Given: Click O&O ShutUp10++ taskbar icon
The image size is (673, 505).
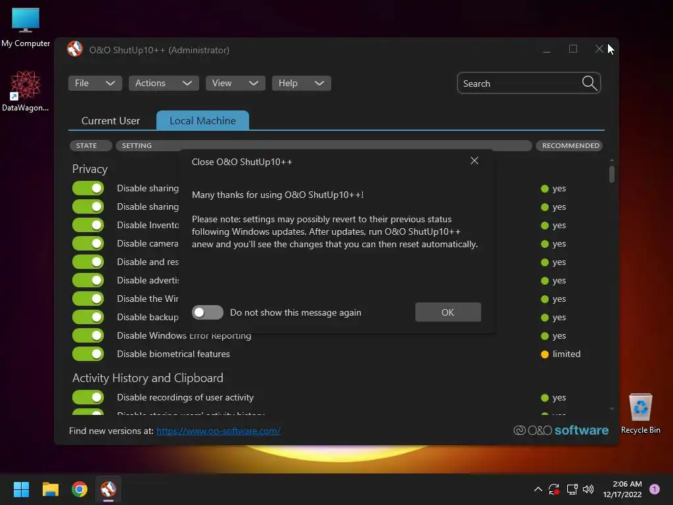Looking at the screenshot, I should point(108,489).
